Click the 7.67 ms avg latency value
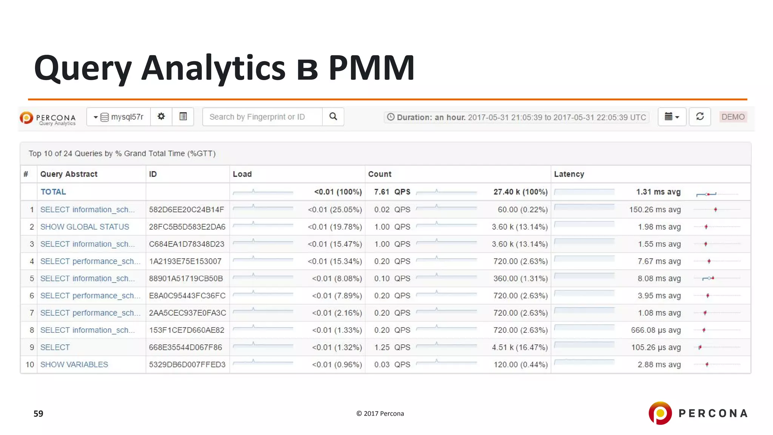Screen dimensions: 773x435 (659, 261)
